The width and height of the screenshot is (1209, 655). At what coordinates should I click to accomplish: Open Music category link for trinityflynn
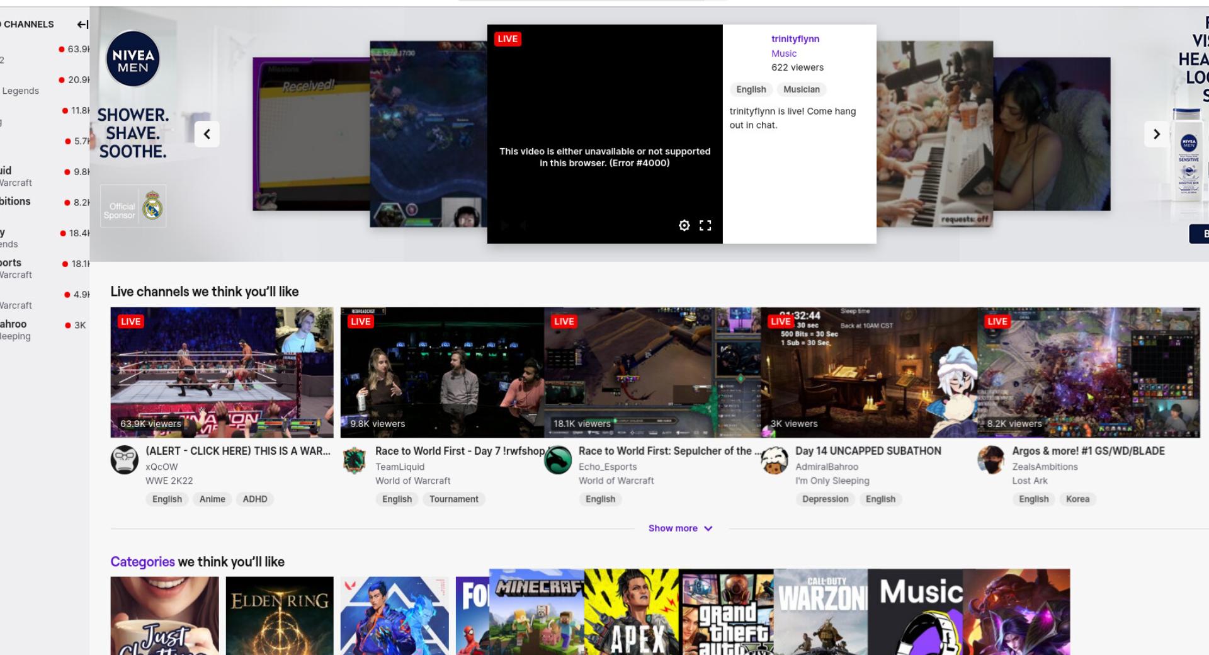pyautogui.click(x=784, y=54)
